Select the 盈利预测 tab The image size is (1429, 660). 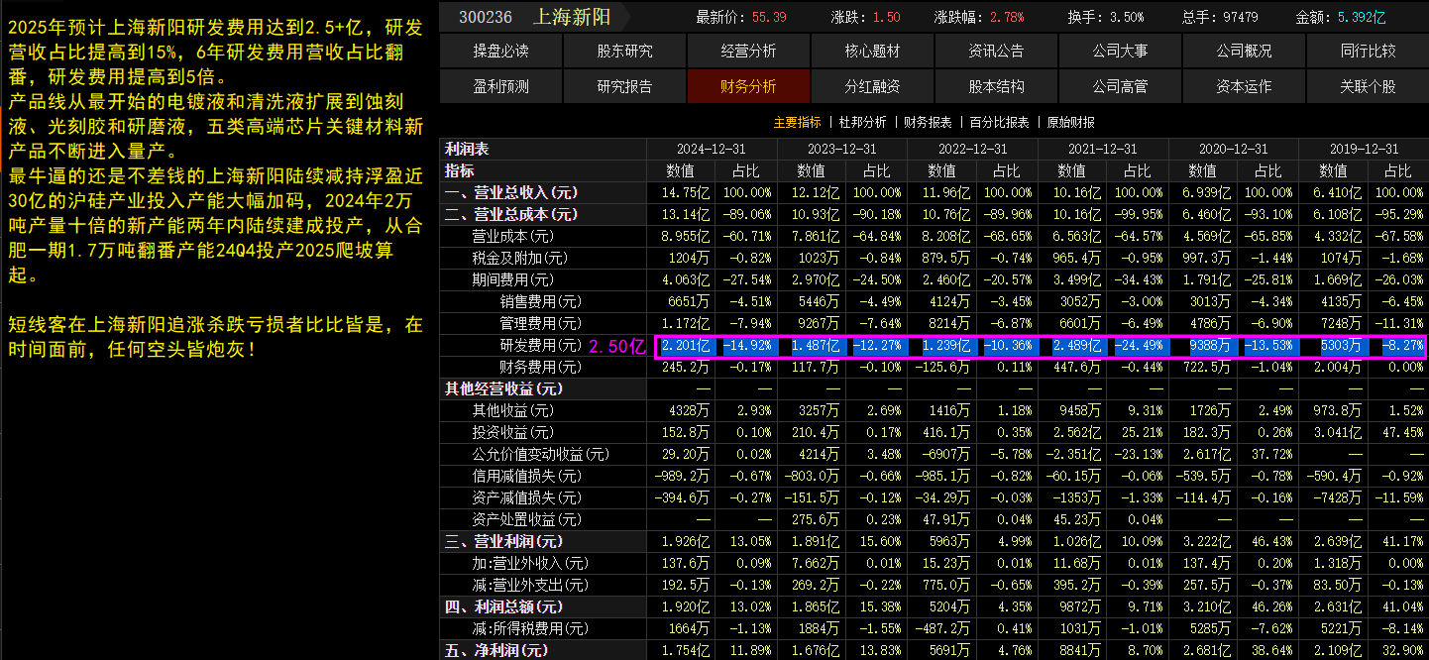coord(500,86)
